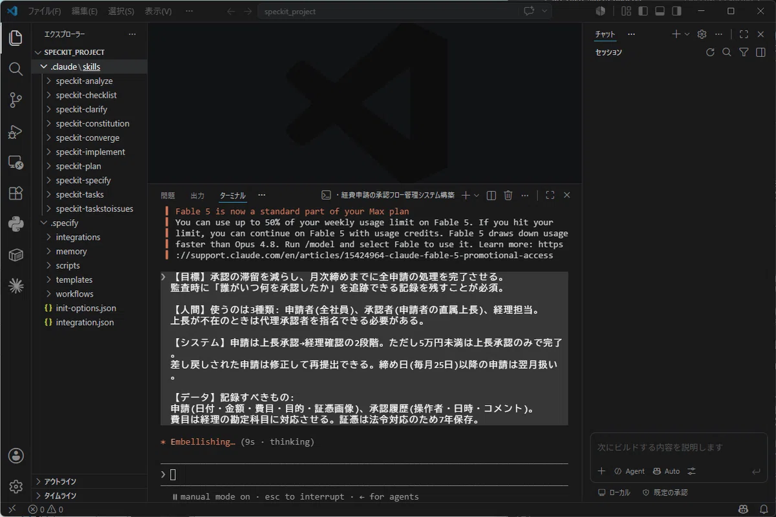Open chat tools configuration sliders icon
The width and height of the screenshot is (776, 517).
coord(691,471)
